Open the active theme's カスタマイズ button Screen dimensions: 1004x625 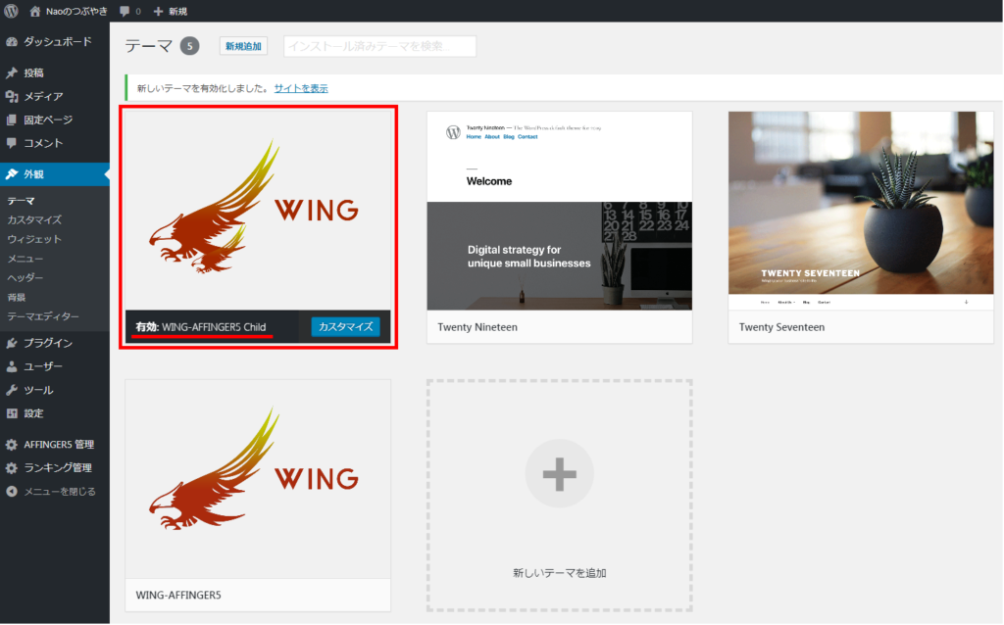pyautogui.click(x=345, y=326)
